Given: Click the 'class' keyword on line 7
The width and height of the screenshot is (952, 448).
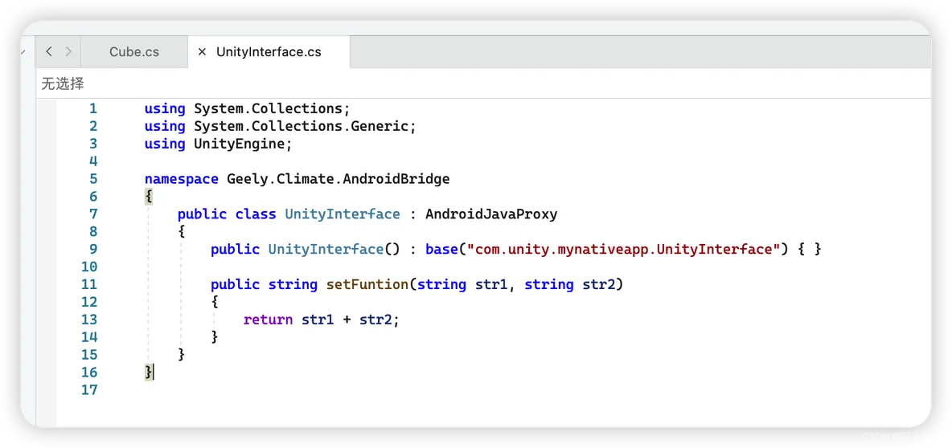Looking at the screenshot, I should pyautogui.click(x=256, y=214).
